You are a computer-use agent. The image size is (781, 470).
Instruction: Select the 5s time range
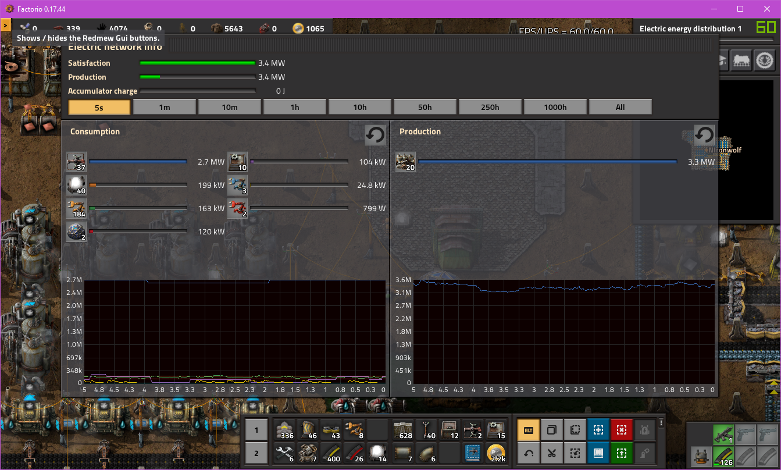click(x=99, y=107)
